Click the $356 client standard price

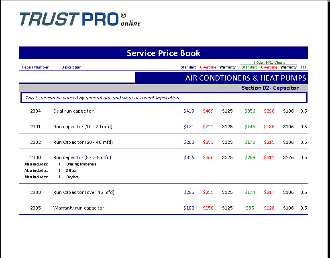250,111
